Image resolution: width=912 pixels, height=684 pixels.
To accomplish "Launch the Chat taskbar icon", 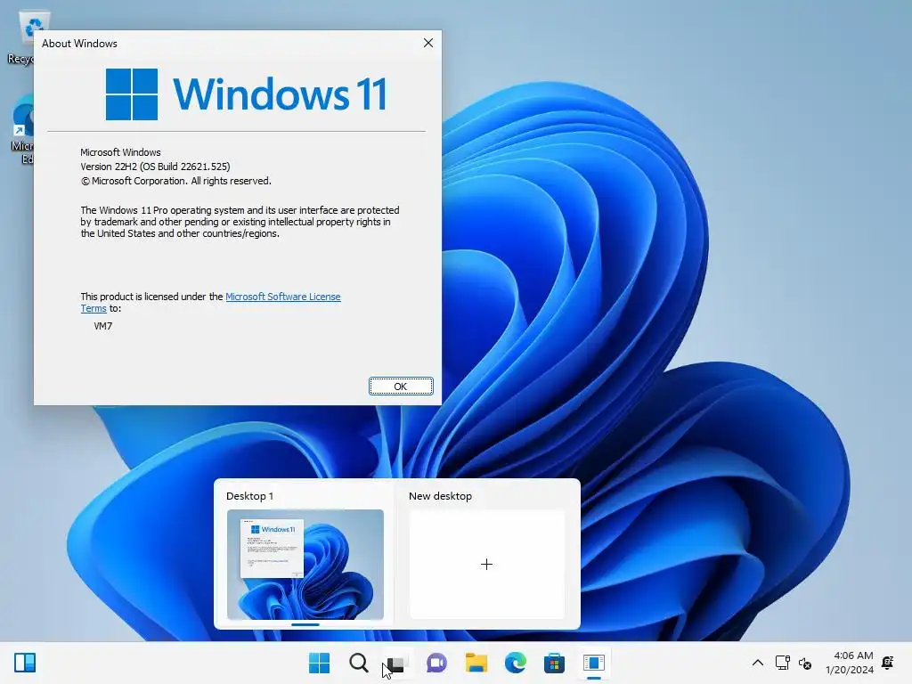I will [x=436, y=663].
